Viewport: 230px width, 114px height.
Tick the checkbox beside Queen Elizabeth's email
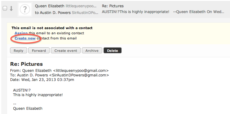click(x=5, y=8)
